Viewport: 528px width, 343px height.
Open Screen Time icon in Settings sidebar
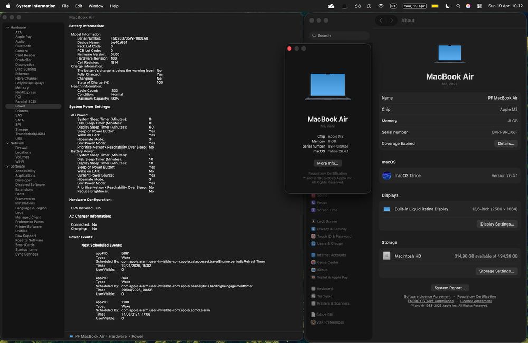coord(313,210)
